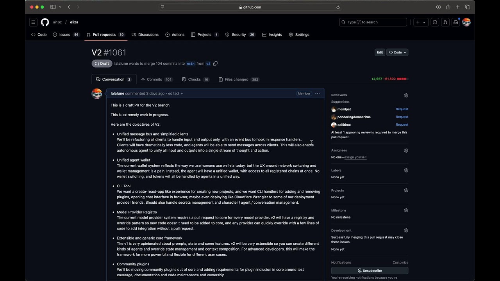Open the eliza repository link

tap(74, 22)
